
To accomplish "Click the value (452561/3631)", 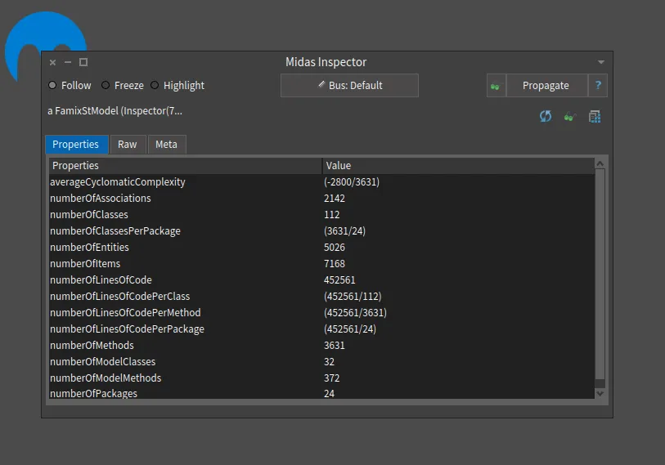I will (x=355, y=313).
